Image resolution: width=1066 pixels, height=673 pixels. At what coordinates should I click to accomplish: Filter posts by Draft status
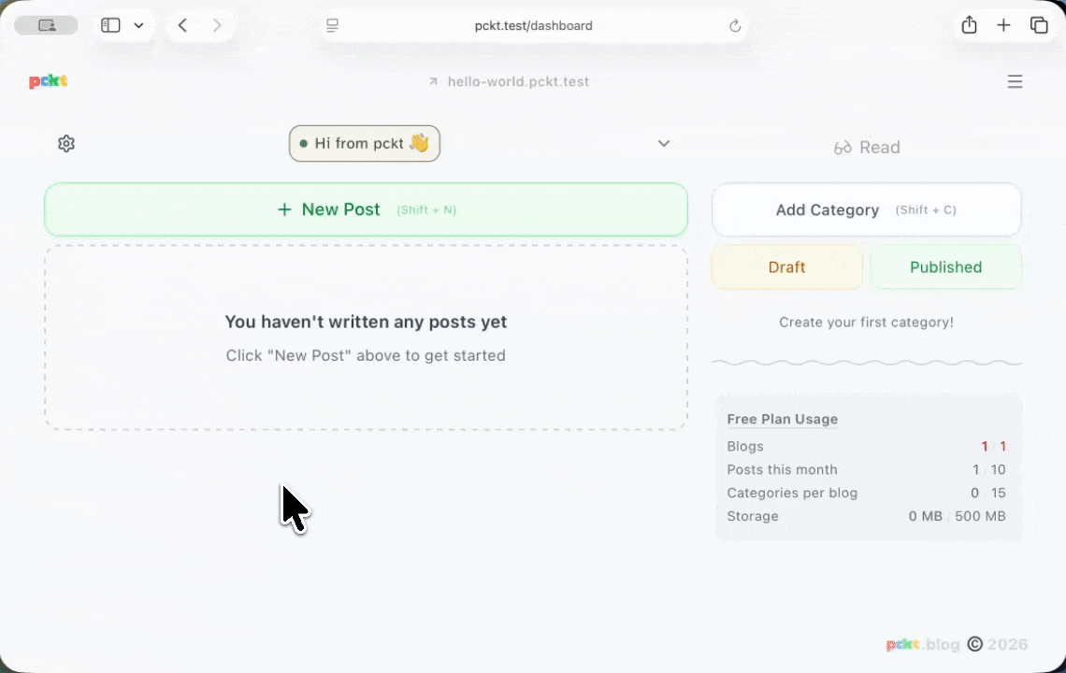[786, 267]
